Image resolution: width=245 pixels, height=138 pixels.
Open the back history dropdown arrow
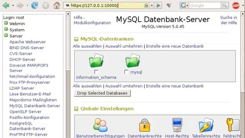[x=13, y=5]
